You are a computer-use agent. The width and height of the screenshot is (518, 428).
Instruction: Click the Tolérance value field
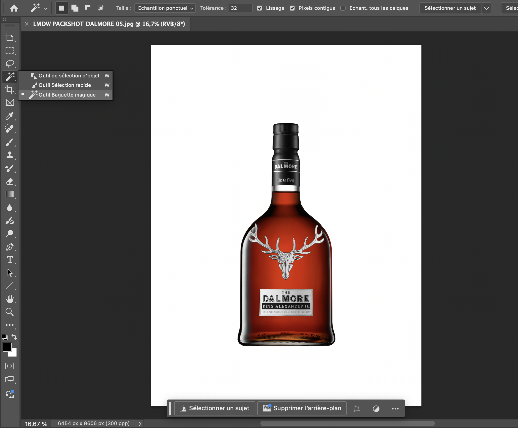click(241, 8)
